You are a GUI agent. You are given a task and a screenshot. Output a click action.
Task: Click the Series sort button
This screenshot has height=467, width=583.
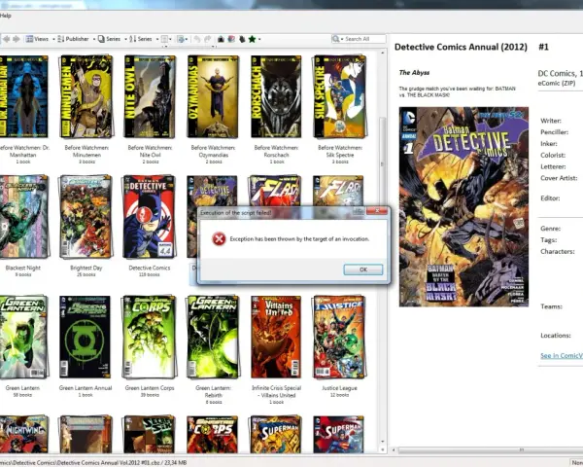(141, 39)
